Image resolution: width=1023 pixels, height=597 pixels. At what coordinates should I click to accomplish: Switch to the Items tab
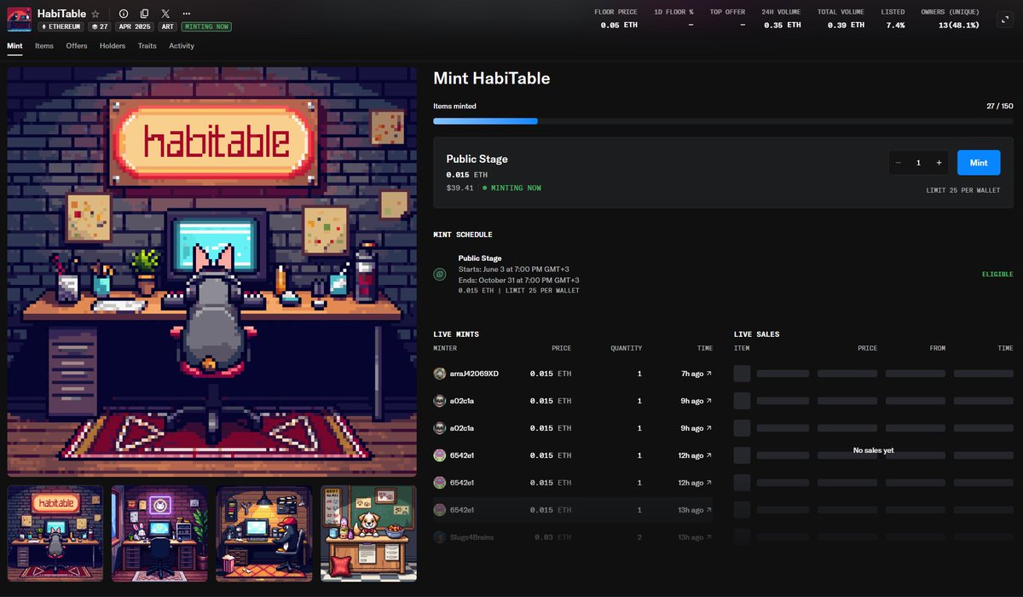44,46
